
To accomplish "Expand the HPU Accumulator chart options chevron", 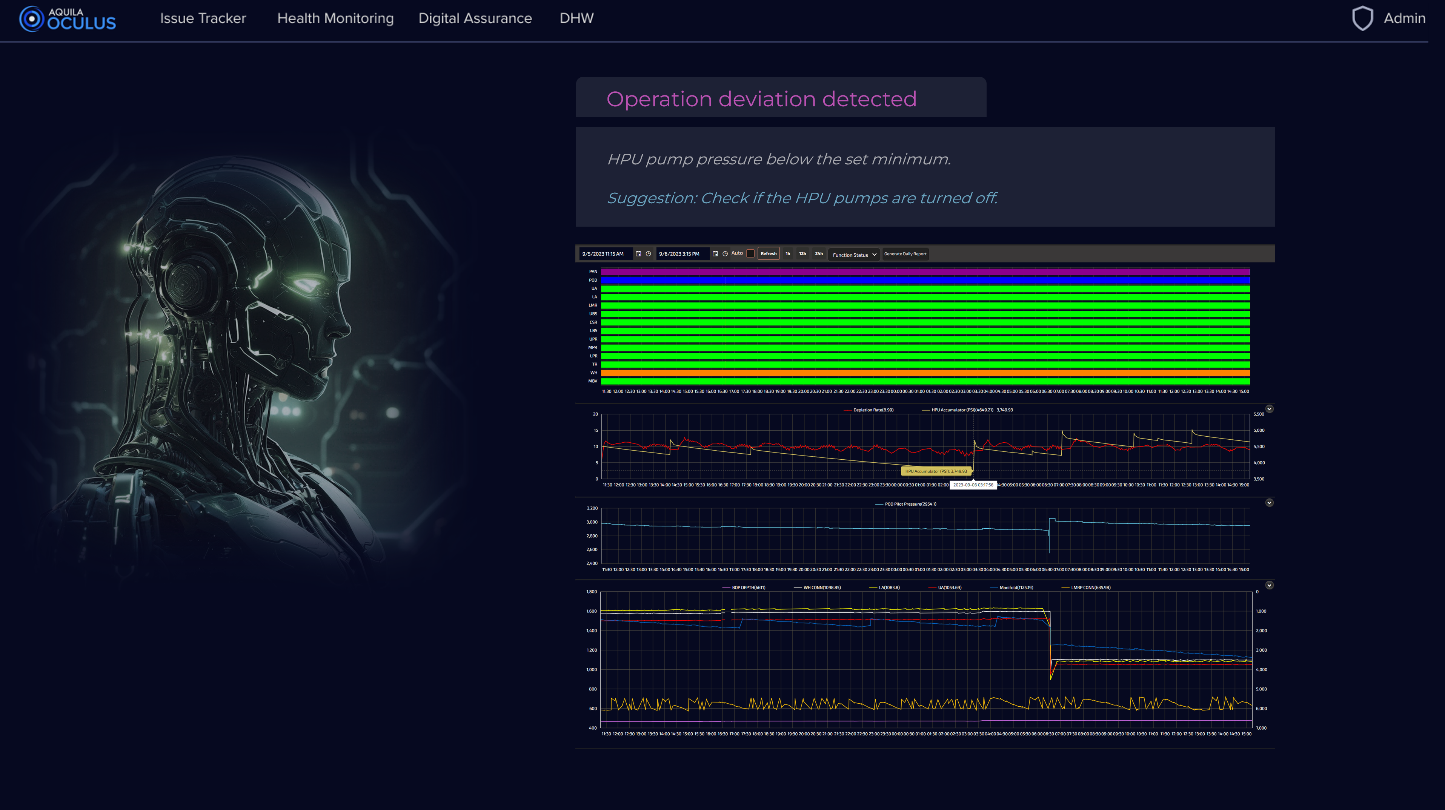I will [1270, 409].
